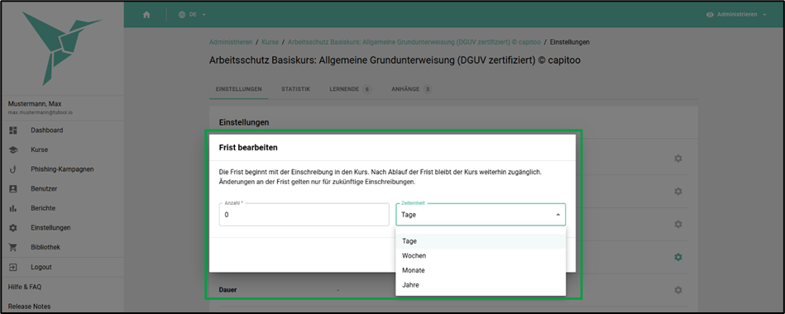Click the Anzahl input field
The image size is (785, 314).
[x=304, y=215]
